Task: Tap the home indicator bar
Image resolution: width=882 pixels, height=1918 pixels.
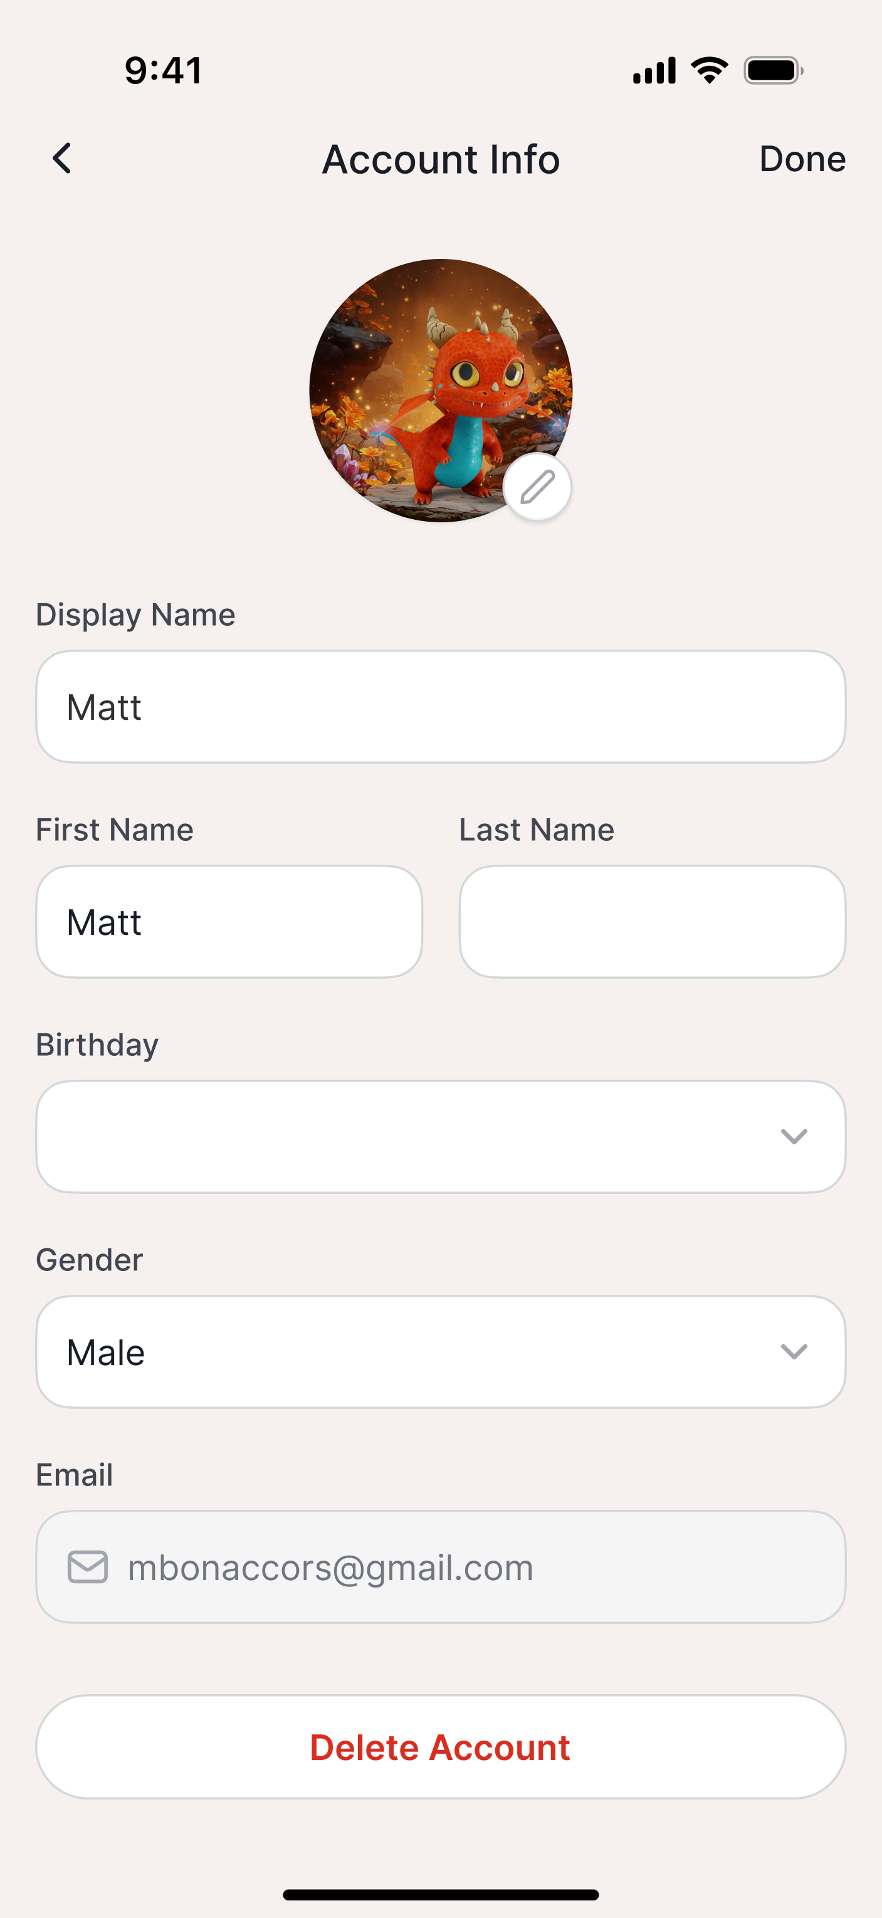Action: [x=441, y=1894]
